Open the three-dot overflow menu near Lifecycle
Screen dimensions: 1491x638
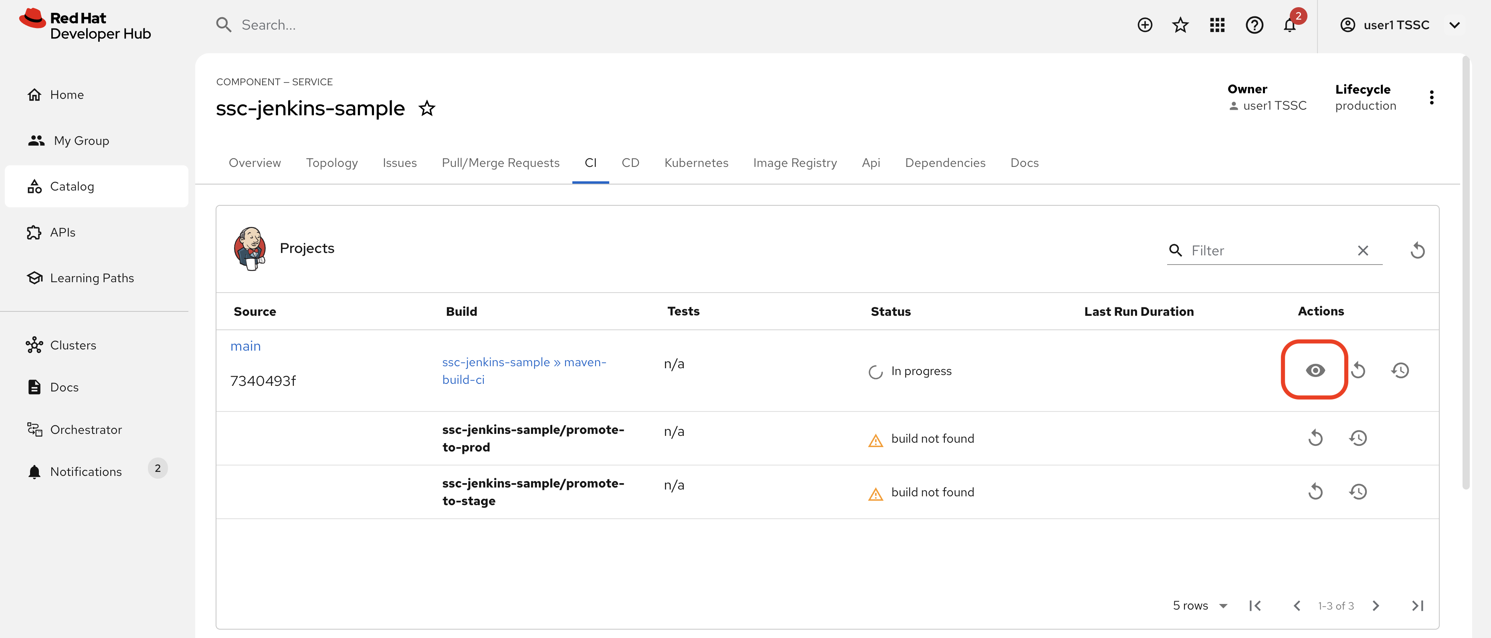tap(1432, 97)
